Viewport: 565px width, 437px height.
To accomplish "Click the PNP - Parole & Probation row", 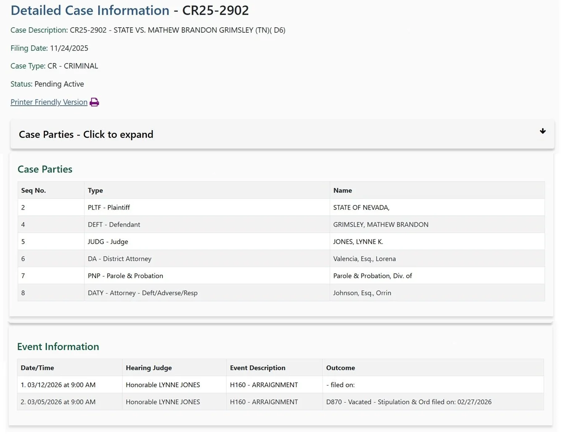I will coord(126,276).
